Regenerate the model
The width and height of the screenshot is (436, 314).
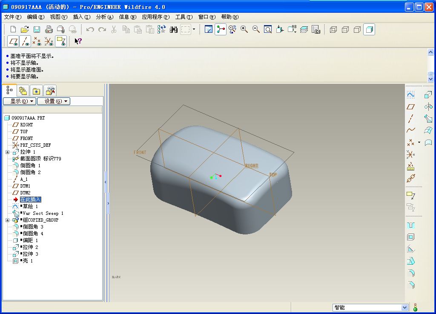pos(161,29)
